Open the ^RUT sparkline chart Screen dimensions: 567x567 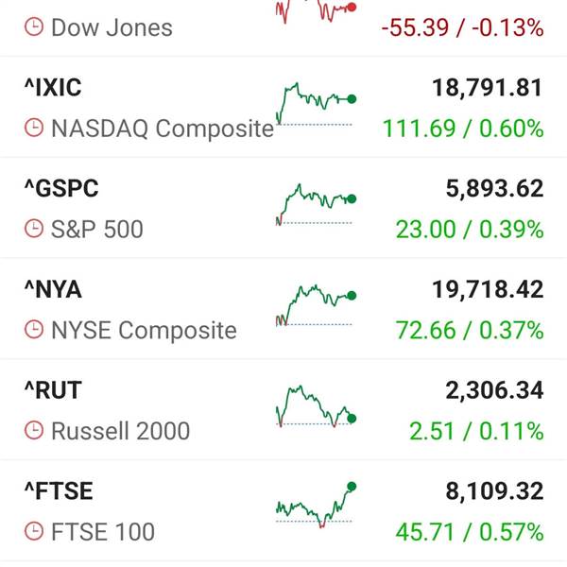tap(316, 406)
